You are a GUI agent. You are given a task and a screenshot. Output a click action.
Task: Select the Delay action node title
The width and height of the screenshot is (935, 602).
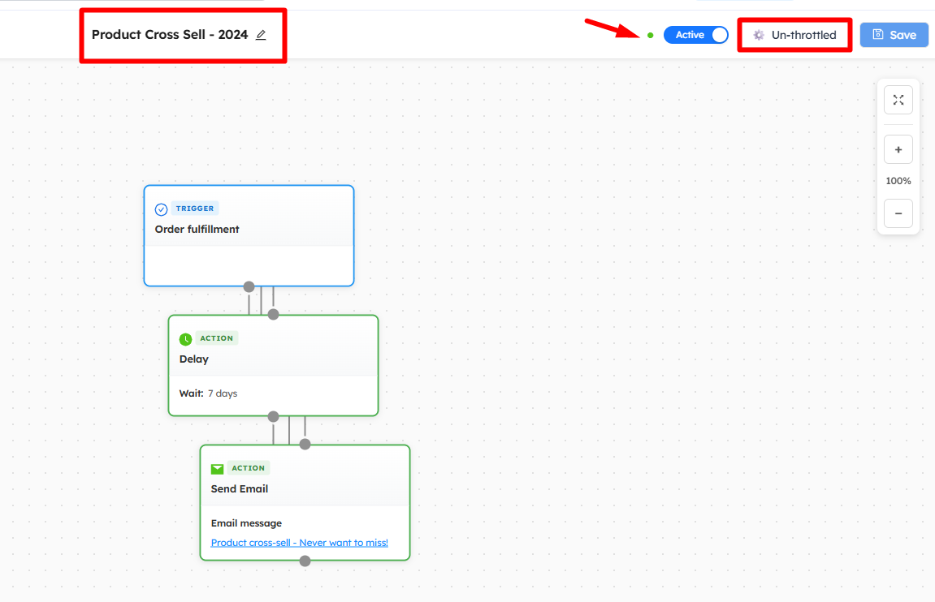tap(194, 359)
